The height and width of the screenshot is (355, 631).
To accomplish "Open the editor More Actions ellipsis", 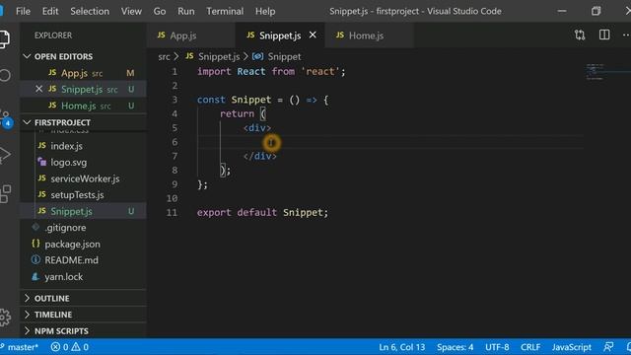I will tap(626, 35).
